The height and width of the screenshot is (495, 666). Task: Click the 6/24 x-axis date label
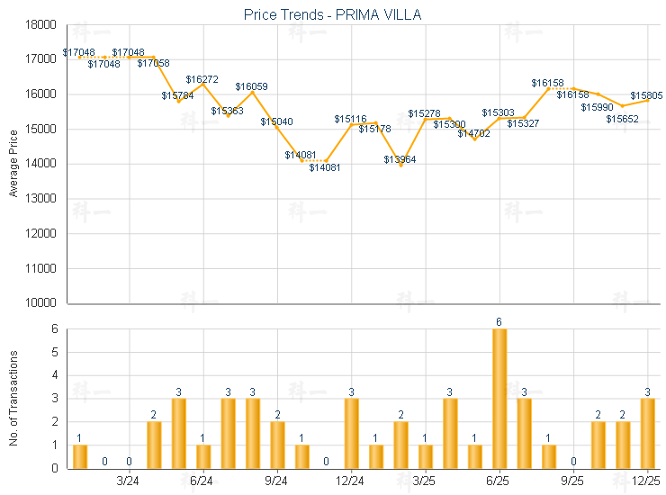(x=202, y=481)
